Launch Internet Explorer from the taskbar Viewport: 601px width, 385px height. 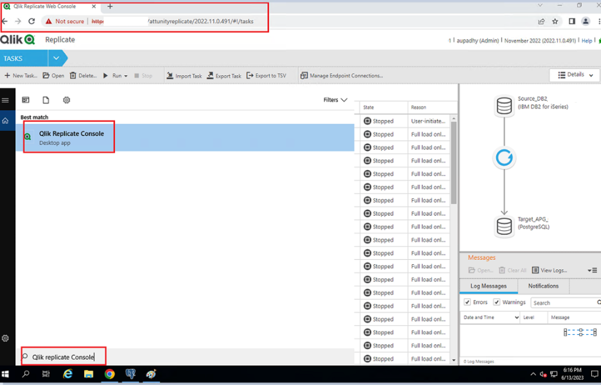pyautogui.click(x=68, y=374)
